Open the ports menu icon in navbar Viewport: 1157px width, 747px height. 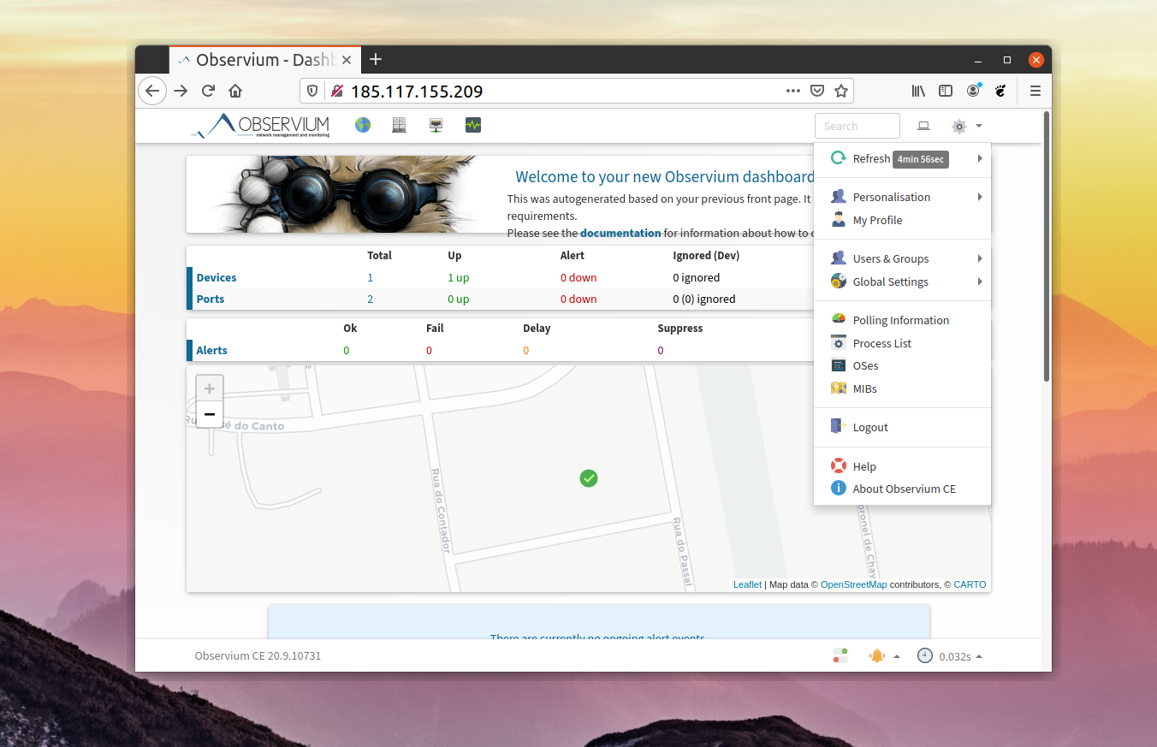coord(436,125)
